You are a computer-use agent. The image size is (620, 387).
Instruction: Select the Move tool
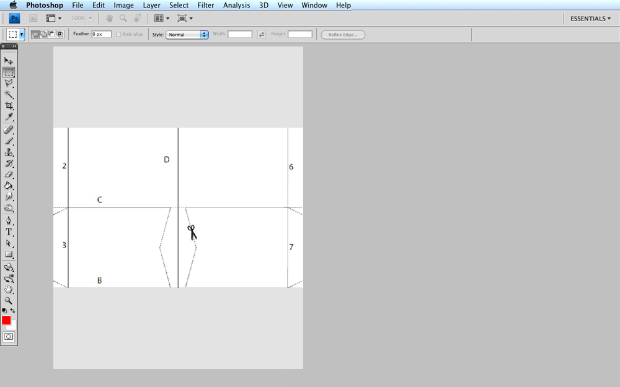point(9,60)
